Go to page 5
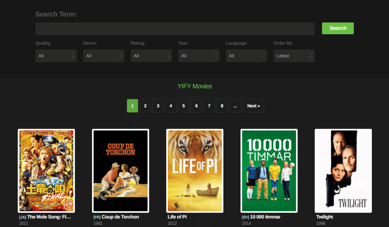This screenshot has height=227, width=389. tap(183, 106)
